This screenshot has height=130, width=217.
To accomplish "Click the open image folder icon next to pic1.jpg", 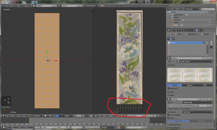I will [x=209, y=99].
